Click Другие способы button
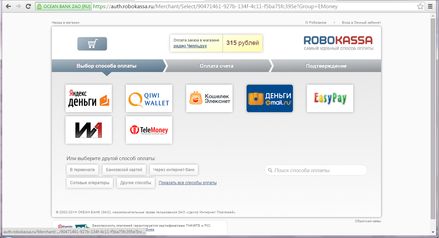This screenshot has height=238, width=439. [136, 183]
